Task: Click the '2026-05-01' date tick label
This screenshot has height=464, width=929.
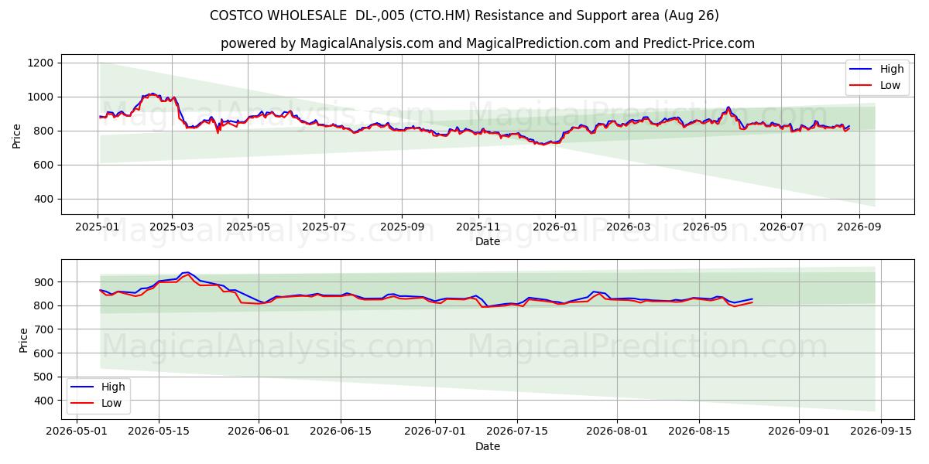Action: pos(77,432)
